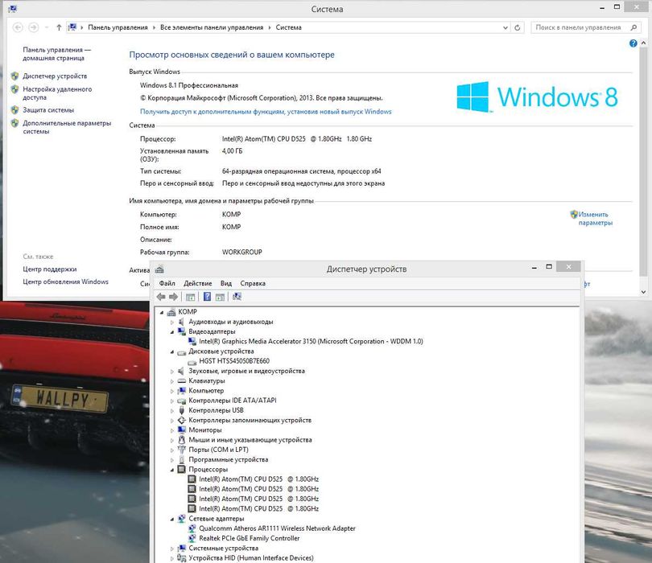Select Мыши и иные указывающие устройства category
Image resolution: width=652 pixels, height=563 pixels.
pyautogui.click(x=250, y=440)
